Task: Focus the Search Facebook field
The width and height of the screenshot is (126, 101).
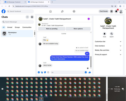Action: (x=20, y=11)
